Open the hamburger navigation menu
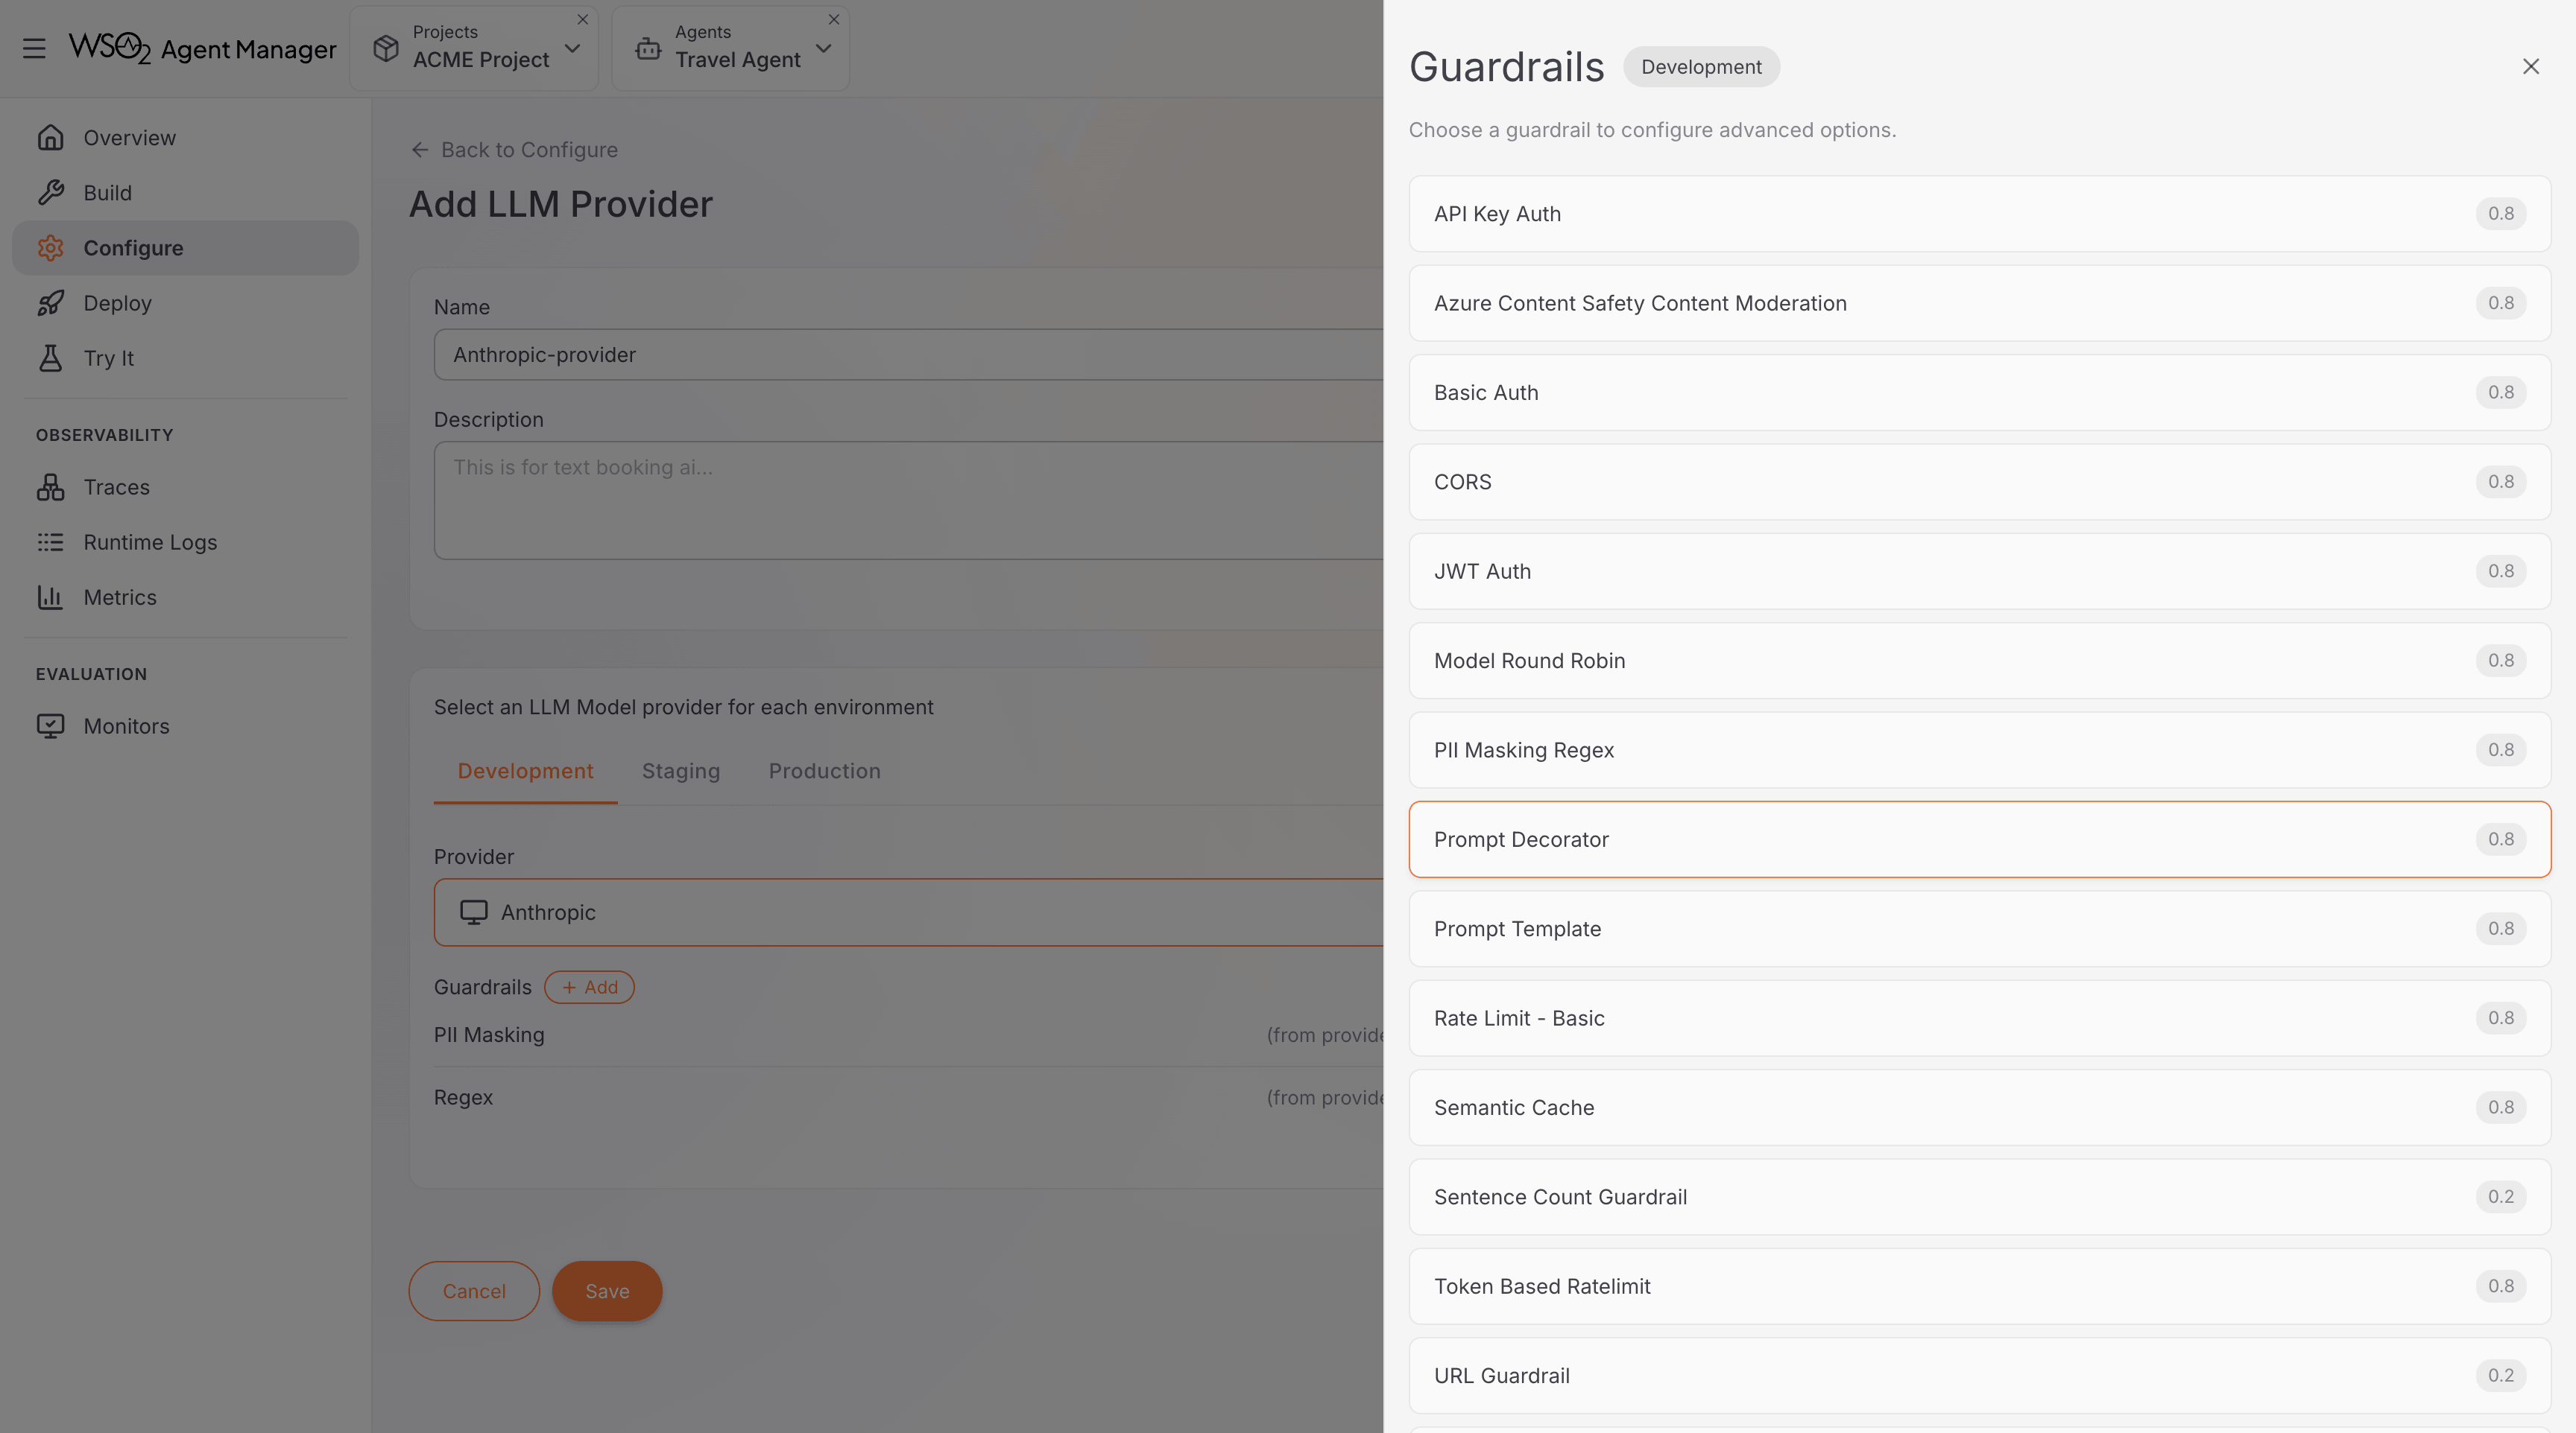Image resolution: width=2576 pixels, height=1433 pixels. (x=34, y=48)
